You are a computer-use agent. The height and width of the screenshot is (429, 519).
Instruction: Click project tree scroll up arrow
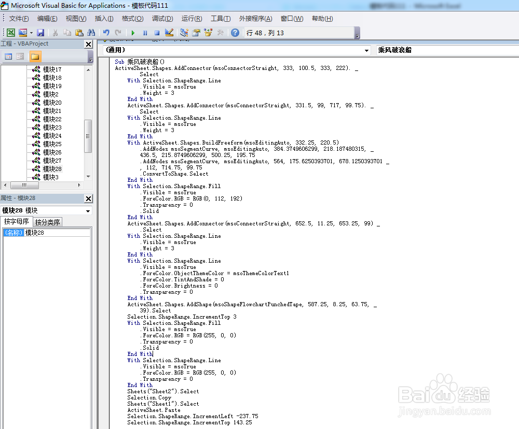(x=88, y=70)
